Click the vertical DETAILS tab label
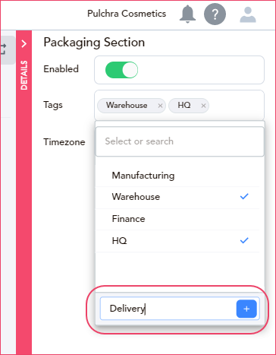The width and height of the screenshot is (276, 355). 24,75
